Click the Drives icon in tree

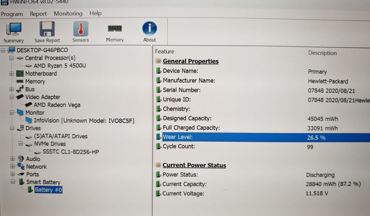pyautogui.click(x=20, y=128)
